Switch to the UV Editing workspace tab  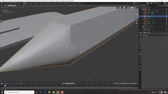41,3
